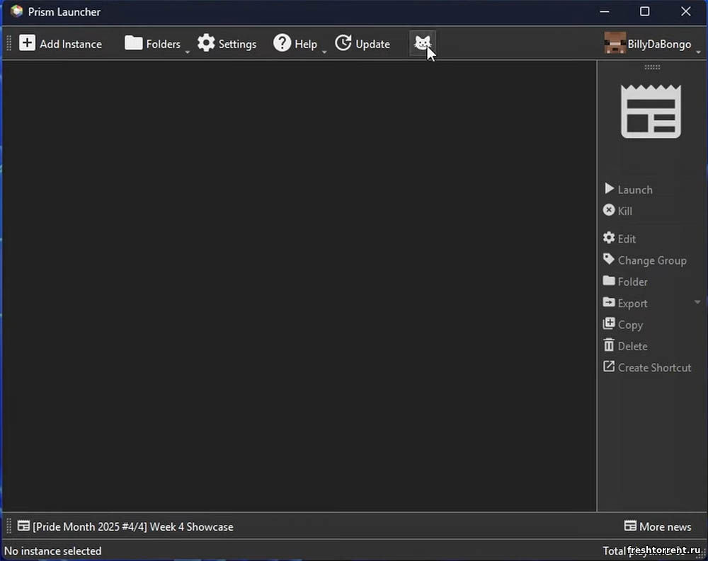This screenshot has width=708, height=561.
Task: Click the Update refresh icon
Action: click(x=343, y=44)
